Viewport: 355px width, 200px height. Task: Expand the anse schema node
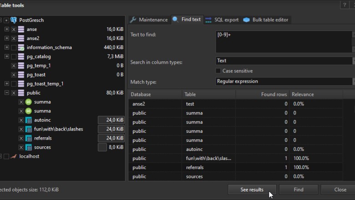click(7, 29)
